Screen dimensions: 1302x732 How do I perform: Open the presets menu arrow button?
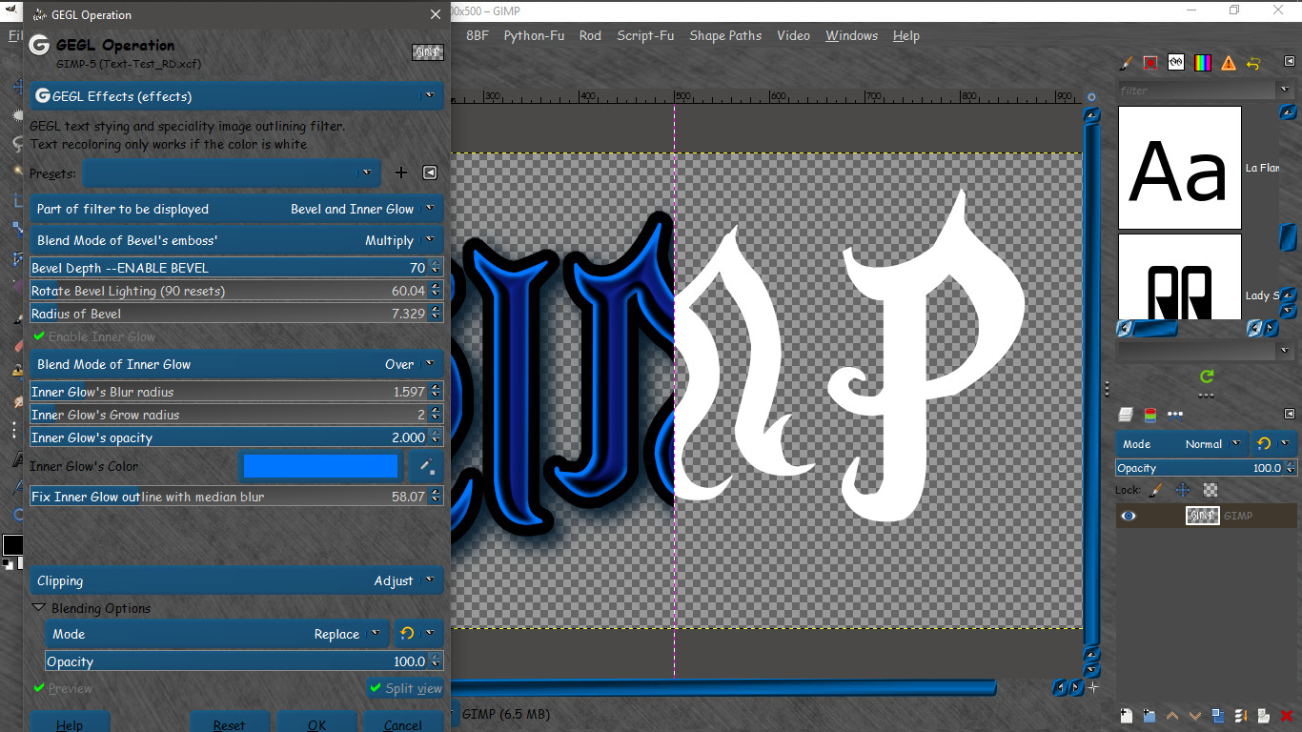click(430, 173)
